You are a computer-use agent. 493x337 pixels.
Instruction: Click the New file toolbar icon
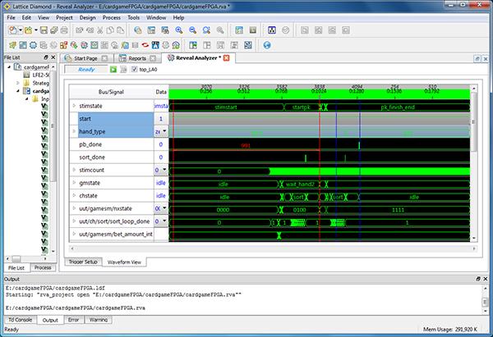pos(12,30)
